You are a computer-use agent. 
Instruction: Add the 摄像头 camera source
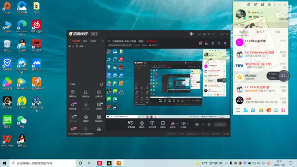click(x=142, y=123)
